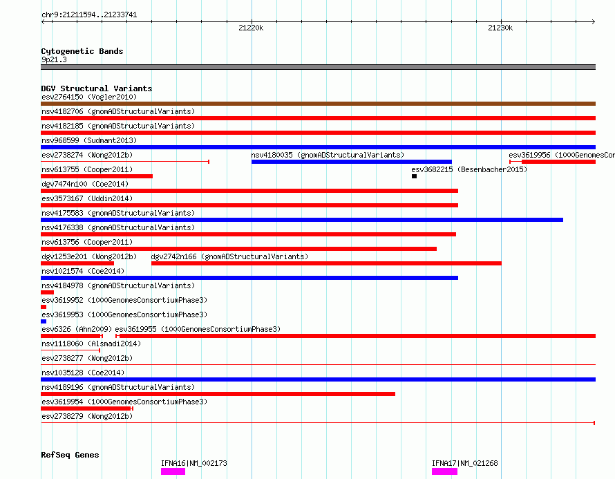
Task: Click the chr9:21211594..21233741 coordinates text
Action: coord(89,15)
